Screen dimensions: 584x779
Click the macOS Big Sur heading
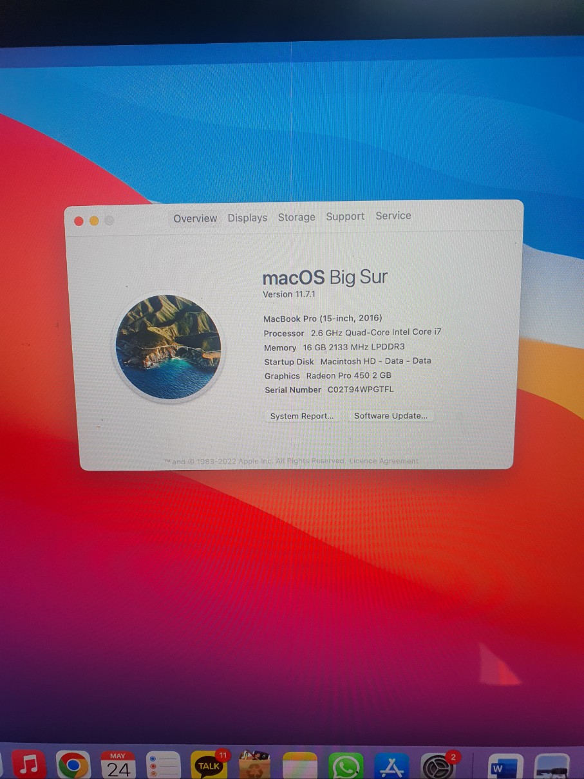325,277
